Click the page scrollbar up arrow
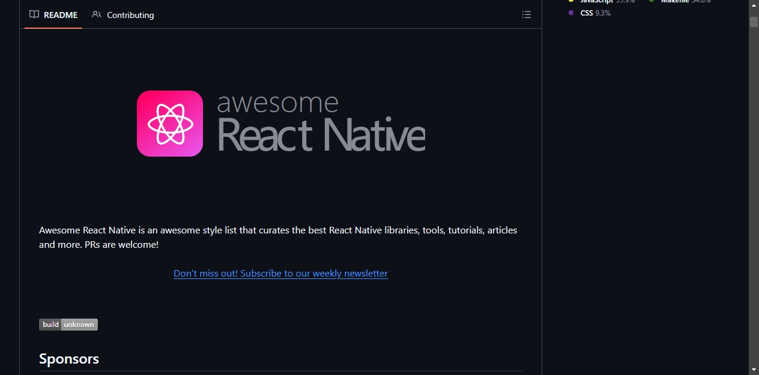The image size is (759, 375). pos(754,5)
